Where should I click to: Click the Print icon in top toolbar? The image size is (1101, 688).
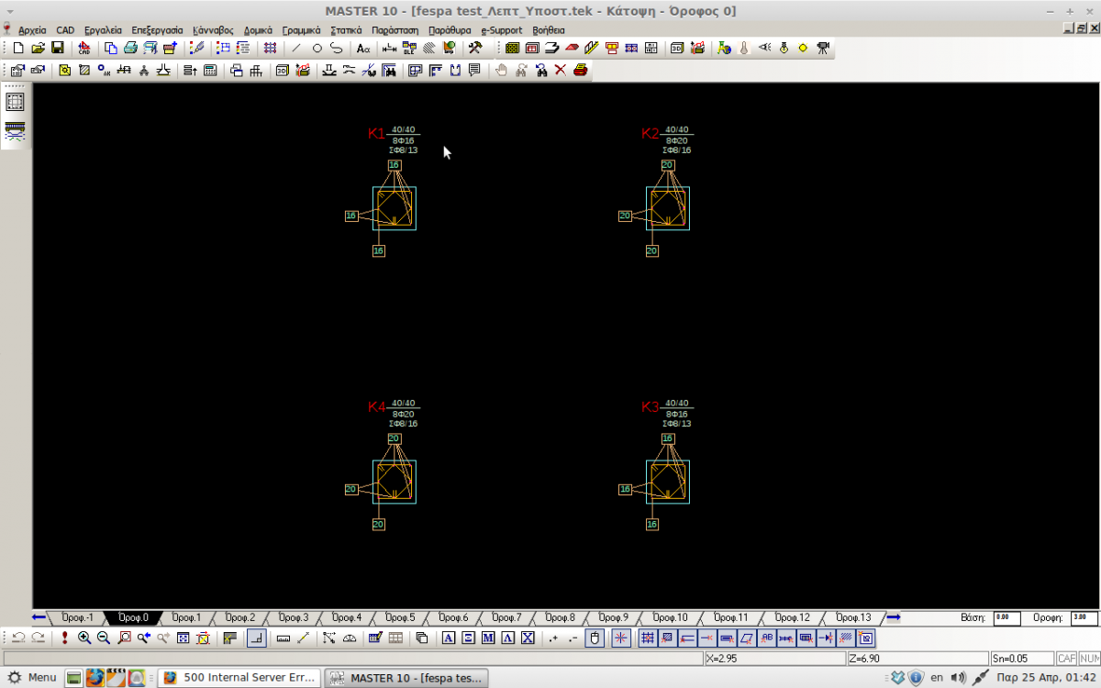tap(130, 48)
